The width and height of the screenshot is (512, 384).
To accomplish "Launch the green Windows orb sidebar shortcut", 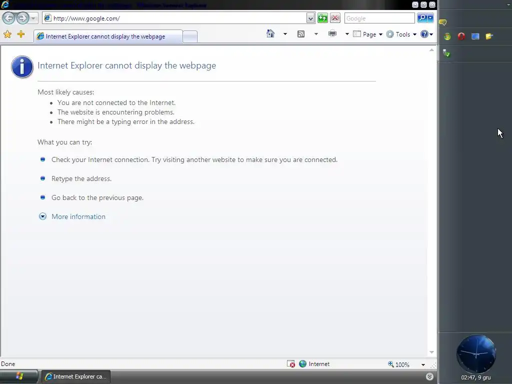I will pos(447,36).
